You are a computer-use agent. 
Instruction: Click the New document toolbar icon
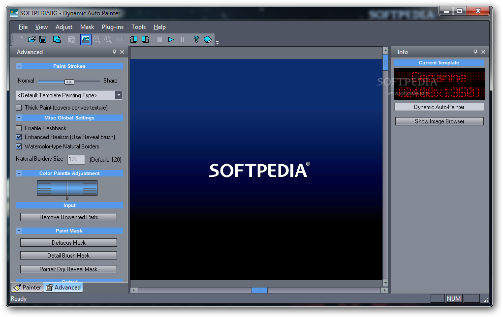coord(20,39)
